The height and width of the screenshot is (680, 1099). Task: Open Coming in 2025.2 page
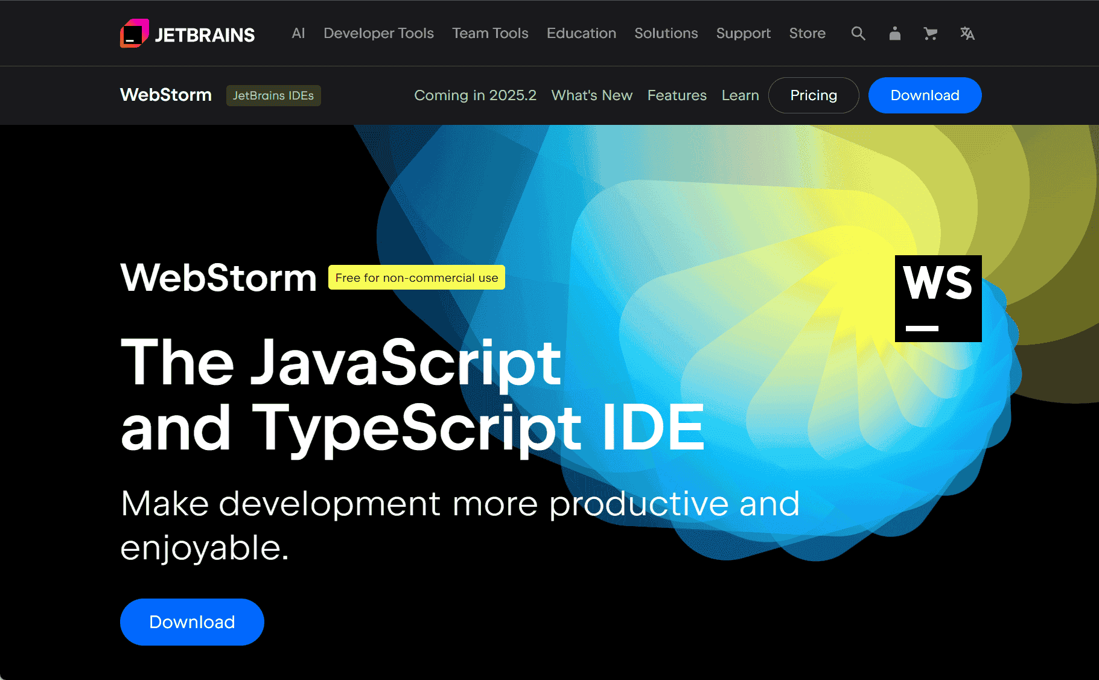475,95
